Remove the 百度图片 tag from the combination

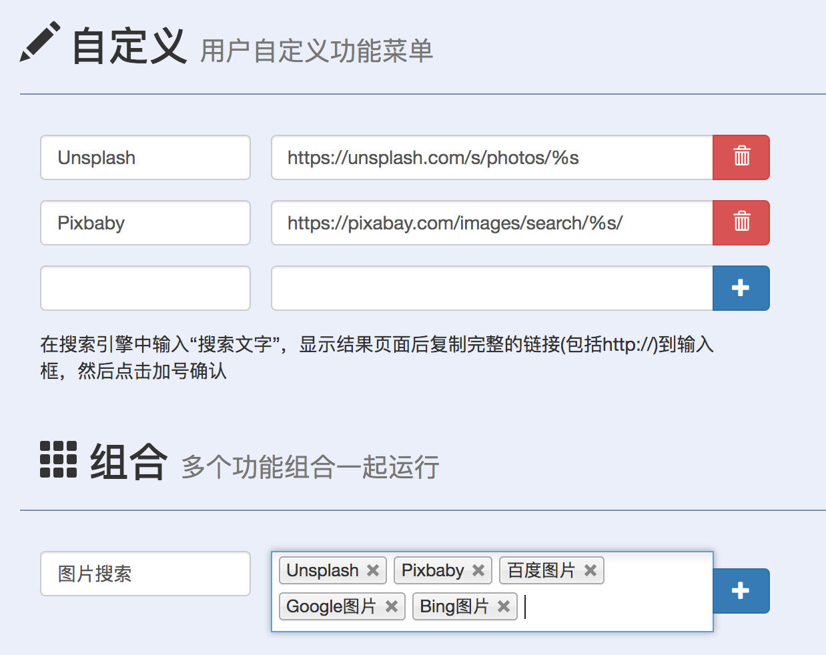pos(590,570)
